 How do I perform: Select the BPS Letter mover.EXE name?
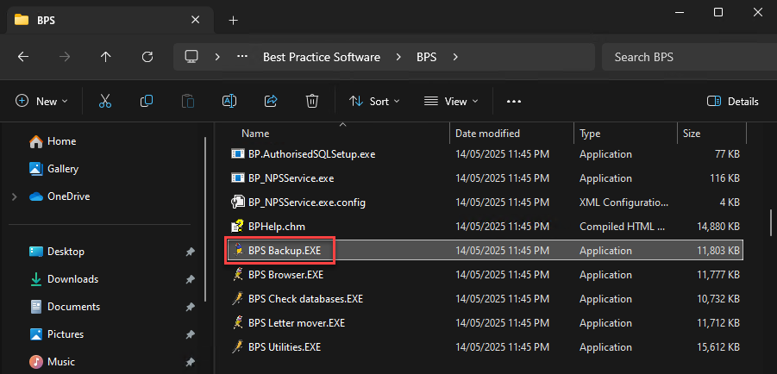(297, 323)
